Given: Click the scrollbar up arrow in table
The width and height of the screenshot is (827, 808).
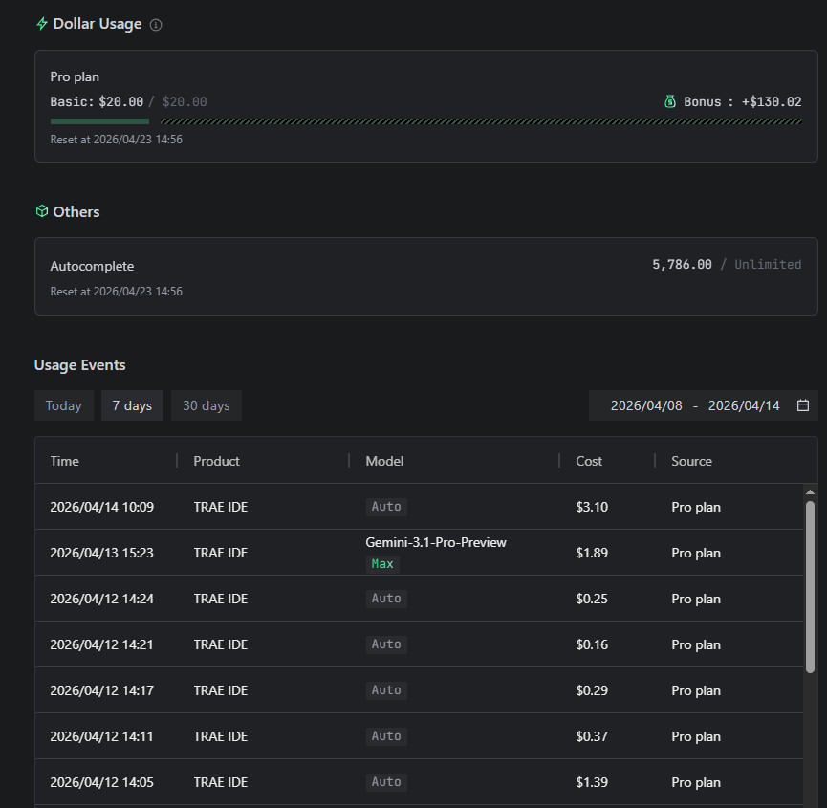Looking at the screenshot, I should coord(811,492).
